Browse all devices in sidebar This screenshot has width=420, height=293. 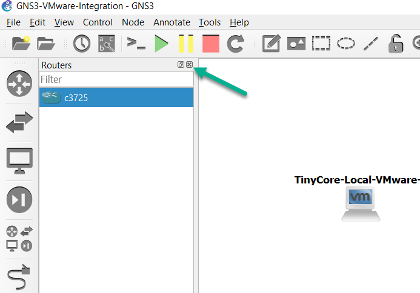pyautogui.click(x=19, y=239)
